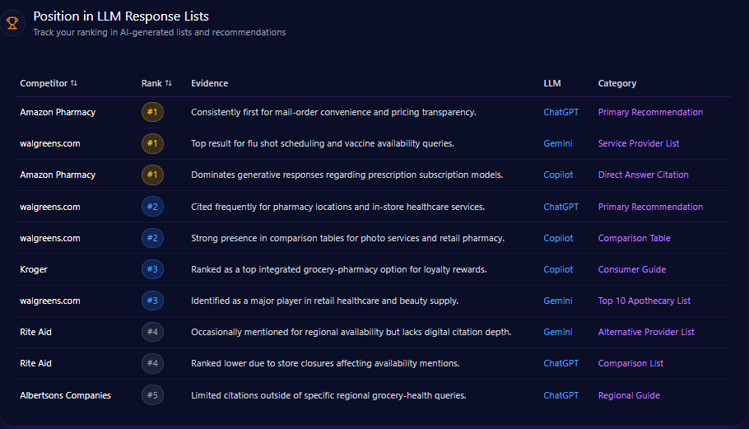Select the Evidence column header
Image resolution: width=749 pixels, height=429 pixels.
pyautogui.click(x=209, y=83)
